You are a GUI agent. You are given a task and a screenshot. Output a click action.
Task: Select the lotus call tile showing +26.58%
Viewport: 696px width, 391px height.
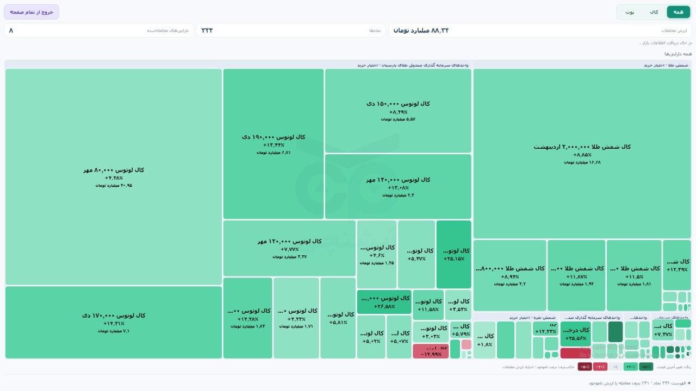coord(384,302)
